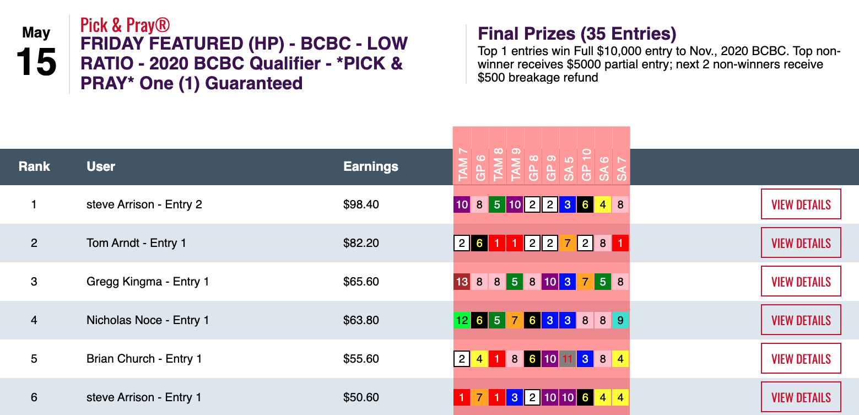
Task: Click the User column header
Action: (x=101, y=166)
